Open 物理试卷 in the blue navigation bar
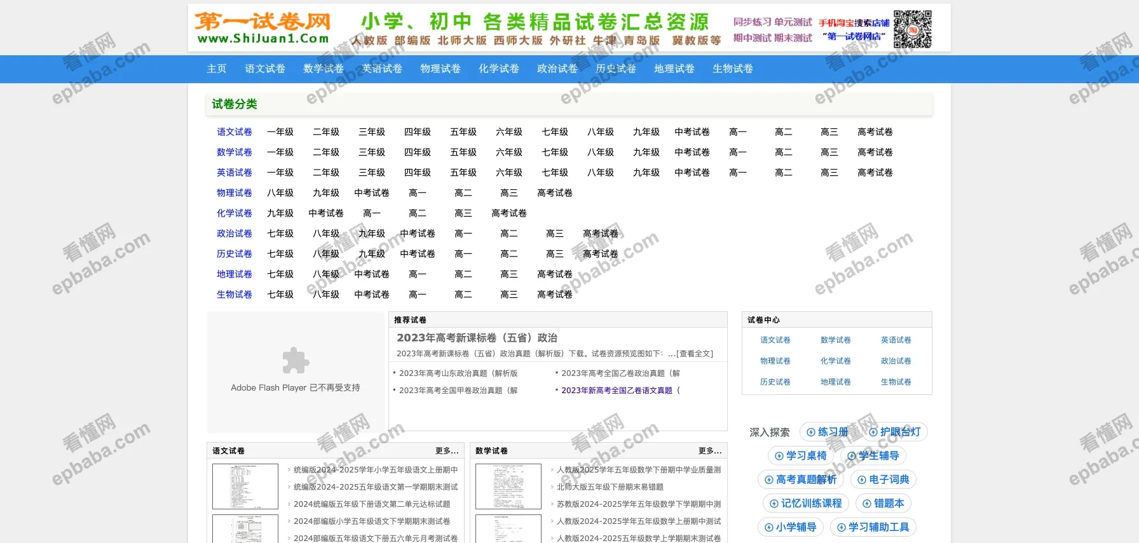 tap(440, 69)
